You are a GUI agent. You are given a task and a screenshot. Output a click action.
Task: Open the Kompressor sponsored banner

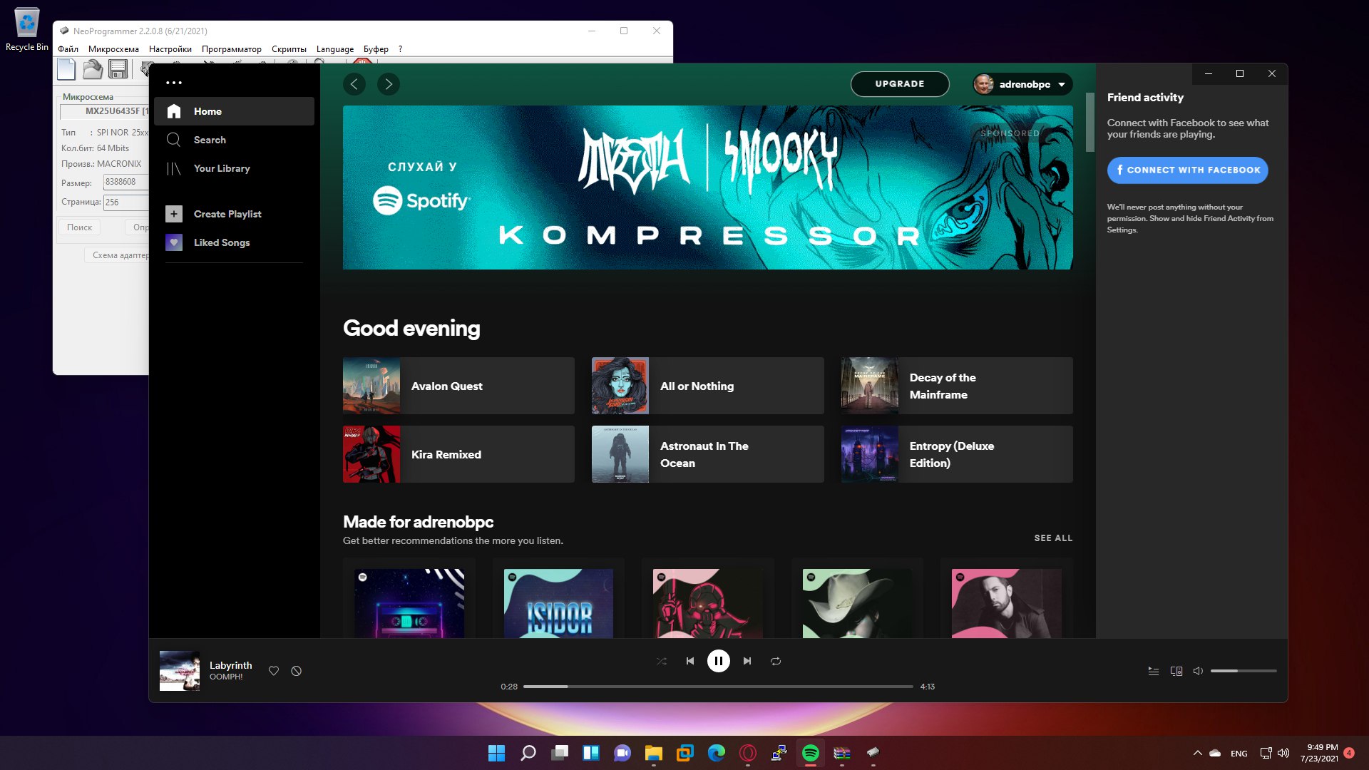(x=708, y=188)
